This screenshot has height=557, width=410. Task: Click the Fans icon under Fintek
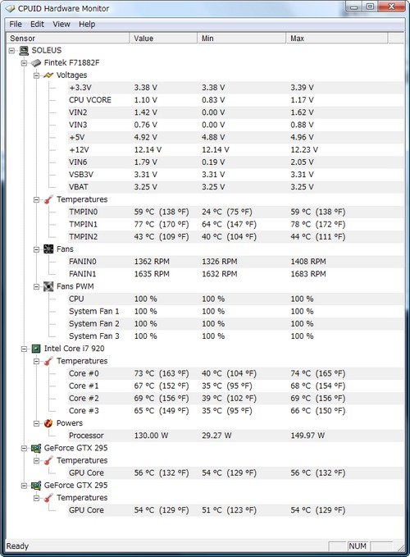48,249
